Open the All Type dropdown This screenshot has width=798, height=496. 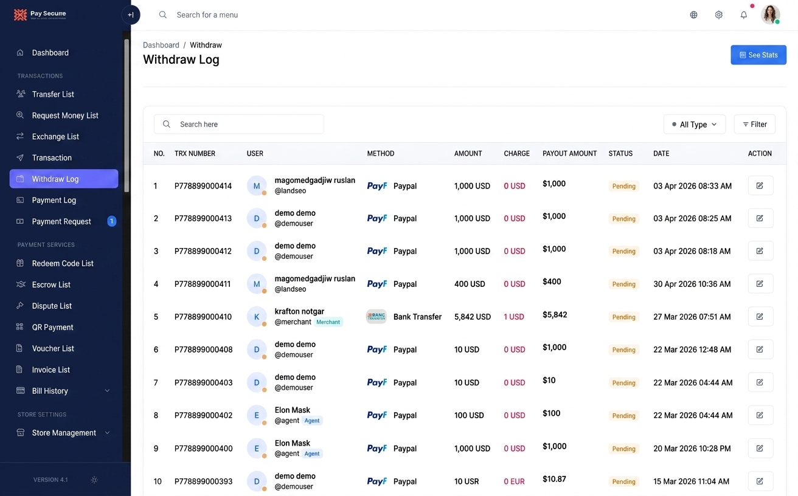pyautogui.click(x=695, y=125)
